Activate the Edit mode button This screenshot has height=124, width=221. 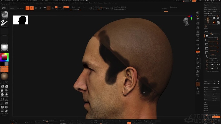pos(27,8)
